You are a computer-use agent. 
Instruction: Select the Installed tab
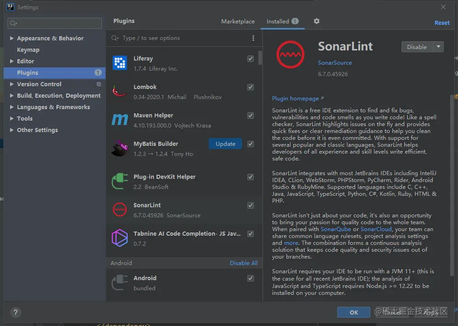click(x=278, y=22)
